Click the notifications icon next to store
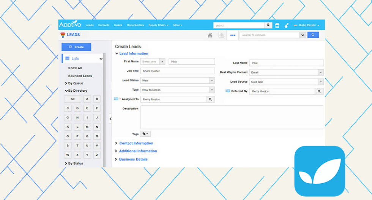Screen dimensions: 372x200 coord(286,25)
